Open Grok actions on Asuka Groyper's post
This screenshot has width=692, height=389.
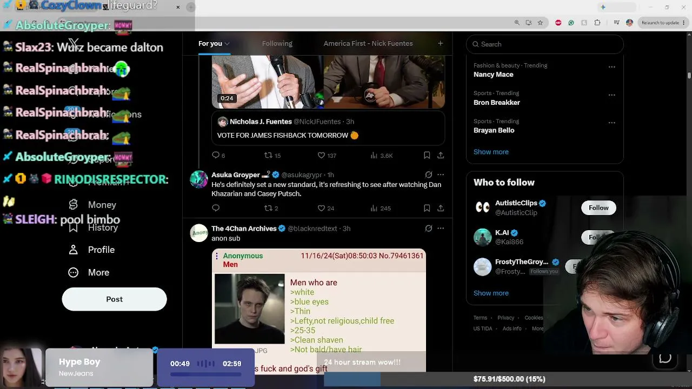coord(429,175)
